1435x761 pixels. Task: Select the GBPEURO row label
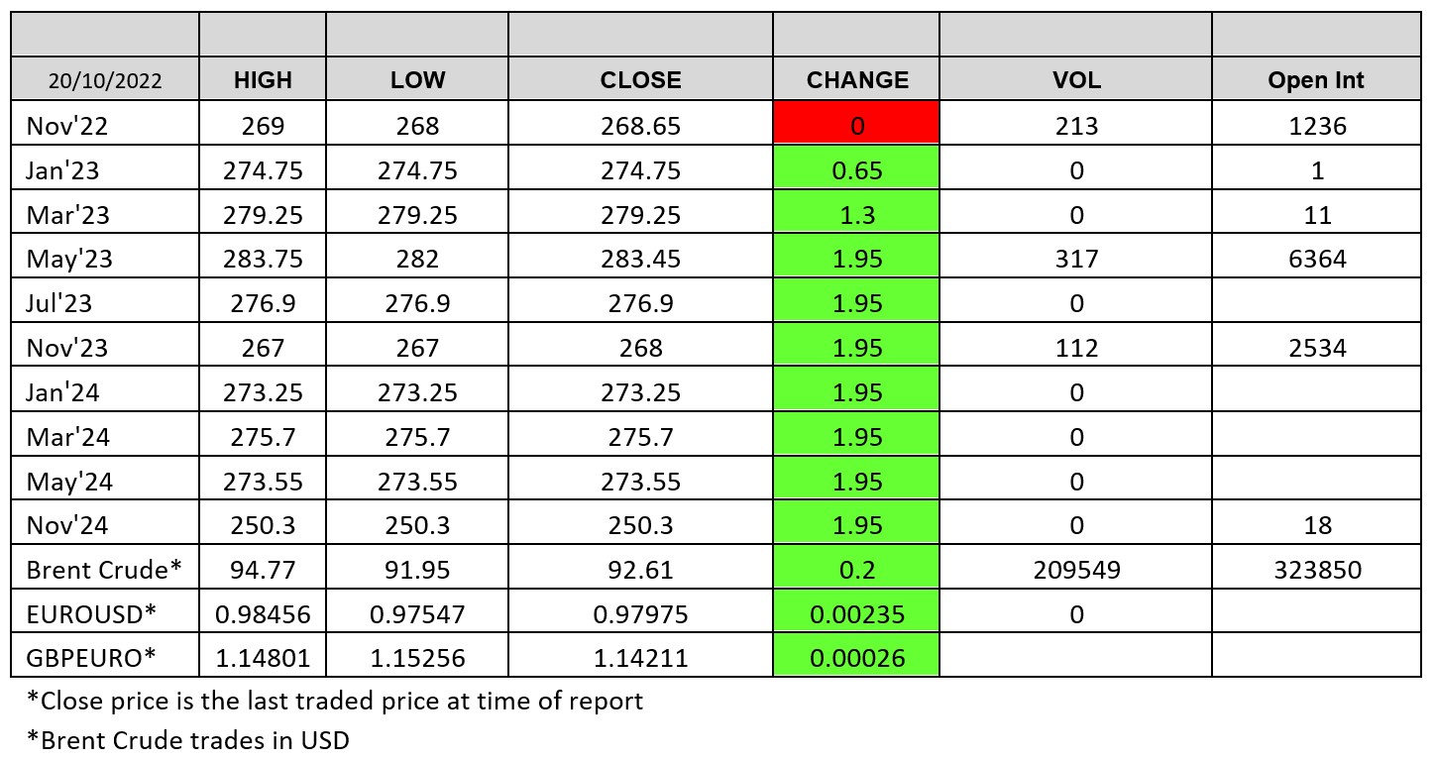click(x=90, y=659)
